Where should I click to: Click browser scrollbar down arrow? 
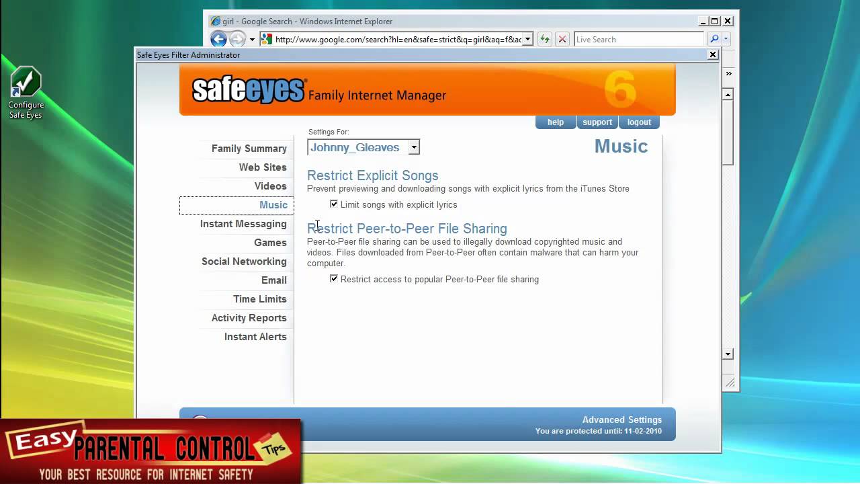point(728,354)
